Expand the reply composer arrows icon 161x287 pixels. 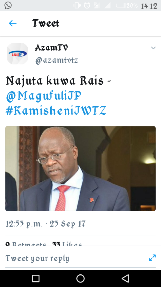[152, 258]
